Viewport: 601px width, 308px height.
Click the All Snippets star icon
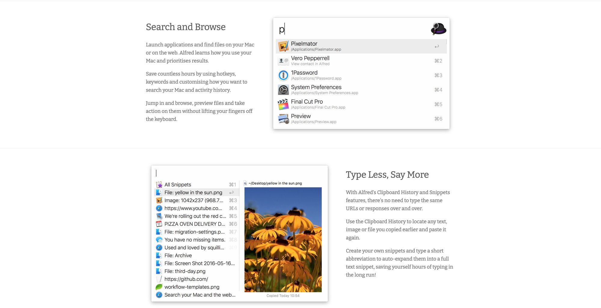point(159,185)
